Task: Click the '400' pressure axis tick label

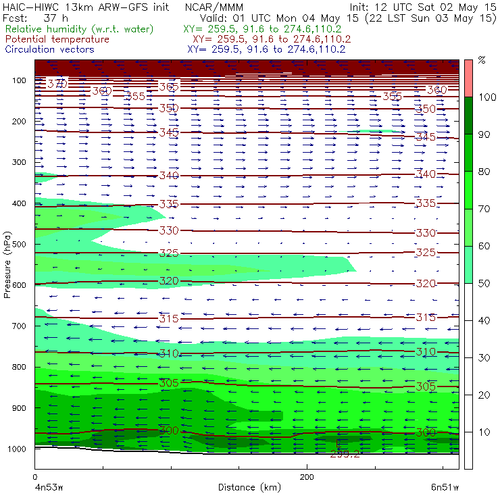Action: tap(19, 203)
